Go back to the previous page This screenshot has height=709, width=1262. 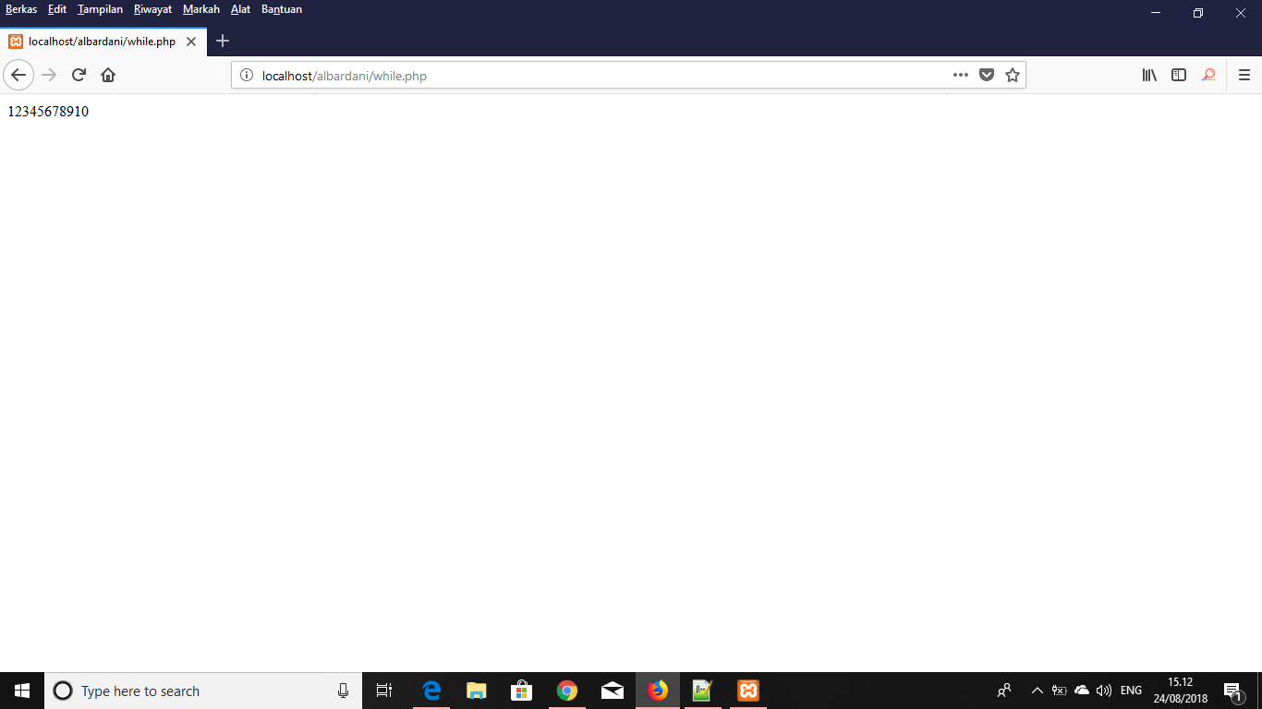tap(18, 75)
